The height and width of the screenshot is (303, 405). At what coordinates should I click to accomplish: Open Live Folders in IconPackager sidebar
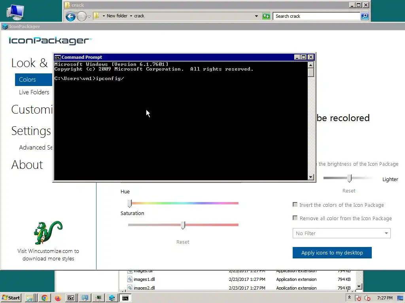(34, 92)
